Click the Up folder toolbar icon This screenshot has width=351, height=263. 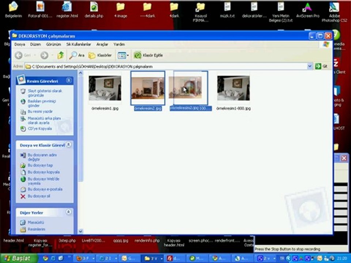pyautogui.click(x=61, y=55)
